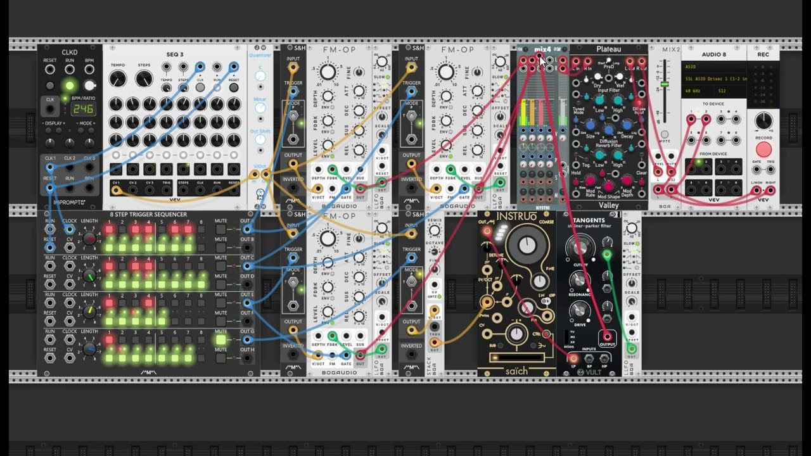This screenshot has width=811, height=456.
Task: Disable the lit MUTE for OUT G
Action: coord(221,339)
